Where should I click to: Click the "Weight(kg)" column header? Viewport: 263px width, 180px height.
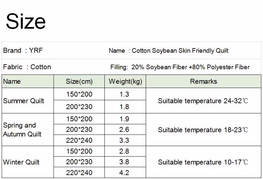(x=125, y=81)
